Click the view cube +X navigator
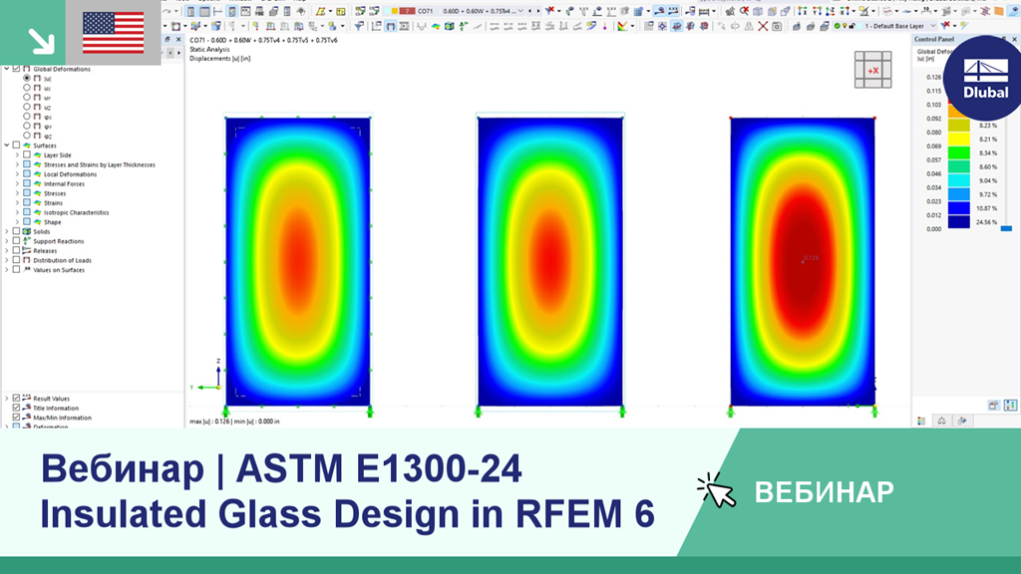Screen dimensions: 1021x574 click(x=872, y=70)
